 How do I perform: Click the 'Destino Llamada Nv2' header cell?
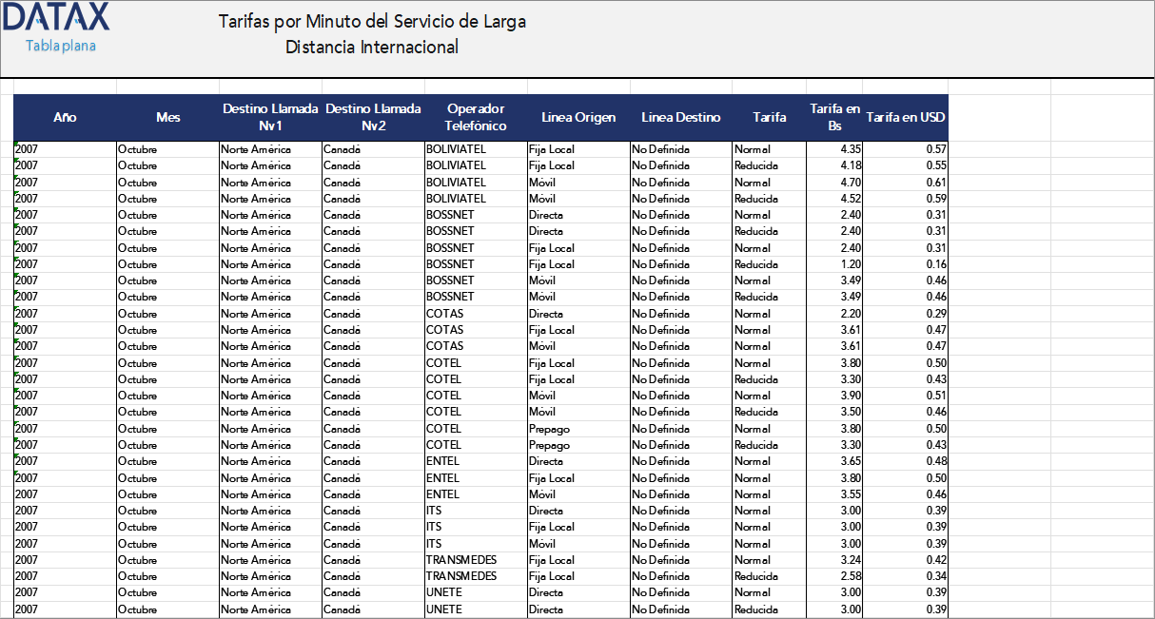click(373, 117)
